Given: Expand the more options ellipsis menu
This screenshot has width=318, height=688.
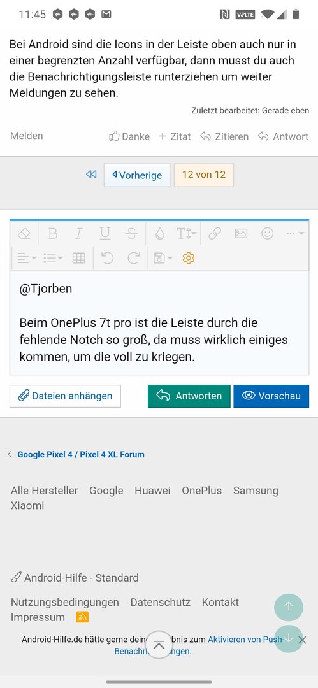Looking at the screenshot, I should [295, 234].
